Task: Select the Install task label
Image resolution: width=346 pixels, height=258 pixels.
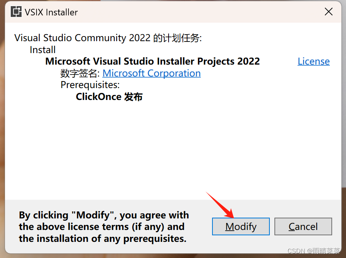Action: [42, 50]
